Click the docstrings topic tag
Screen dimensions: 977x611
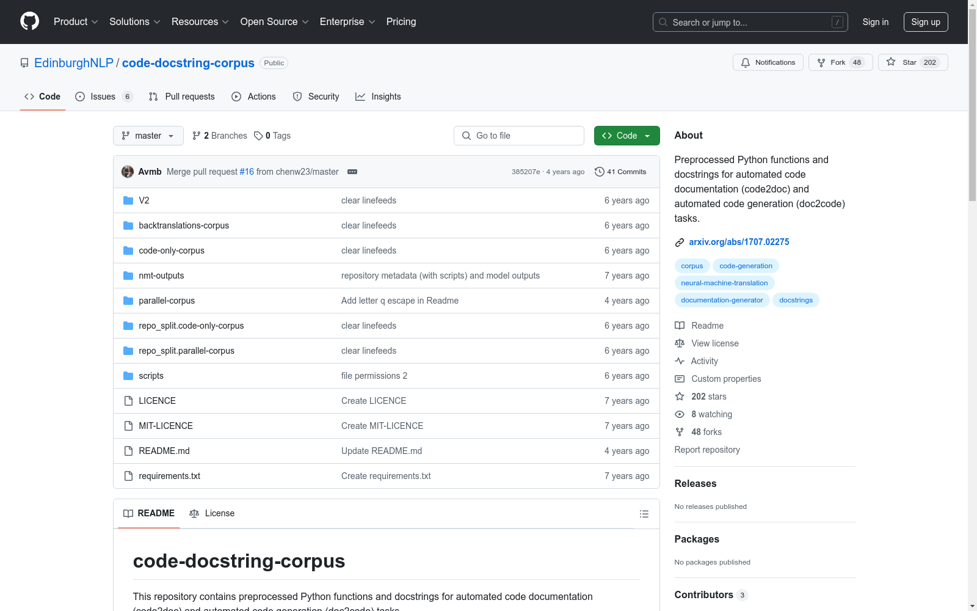[796, 300]
